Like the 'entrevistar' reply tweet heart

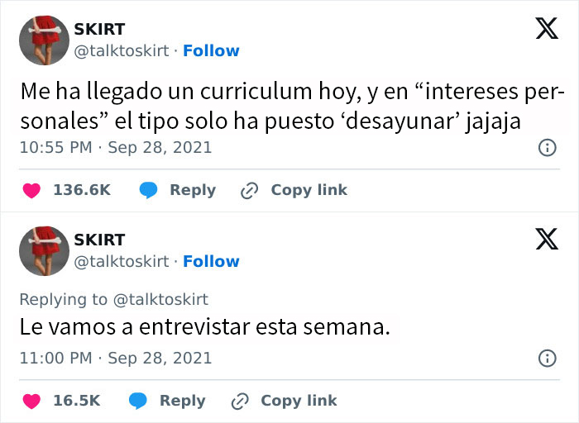coord(31,401)
